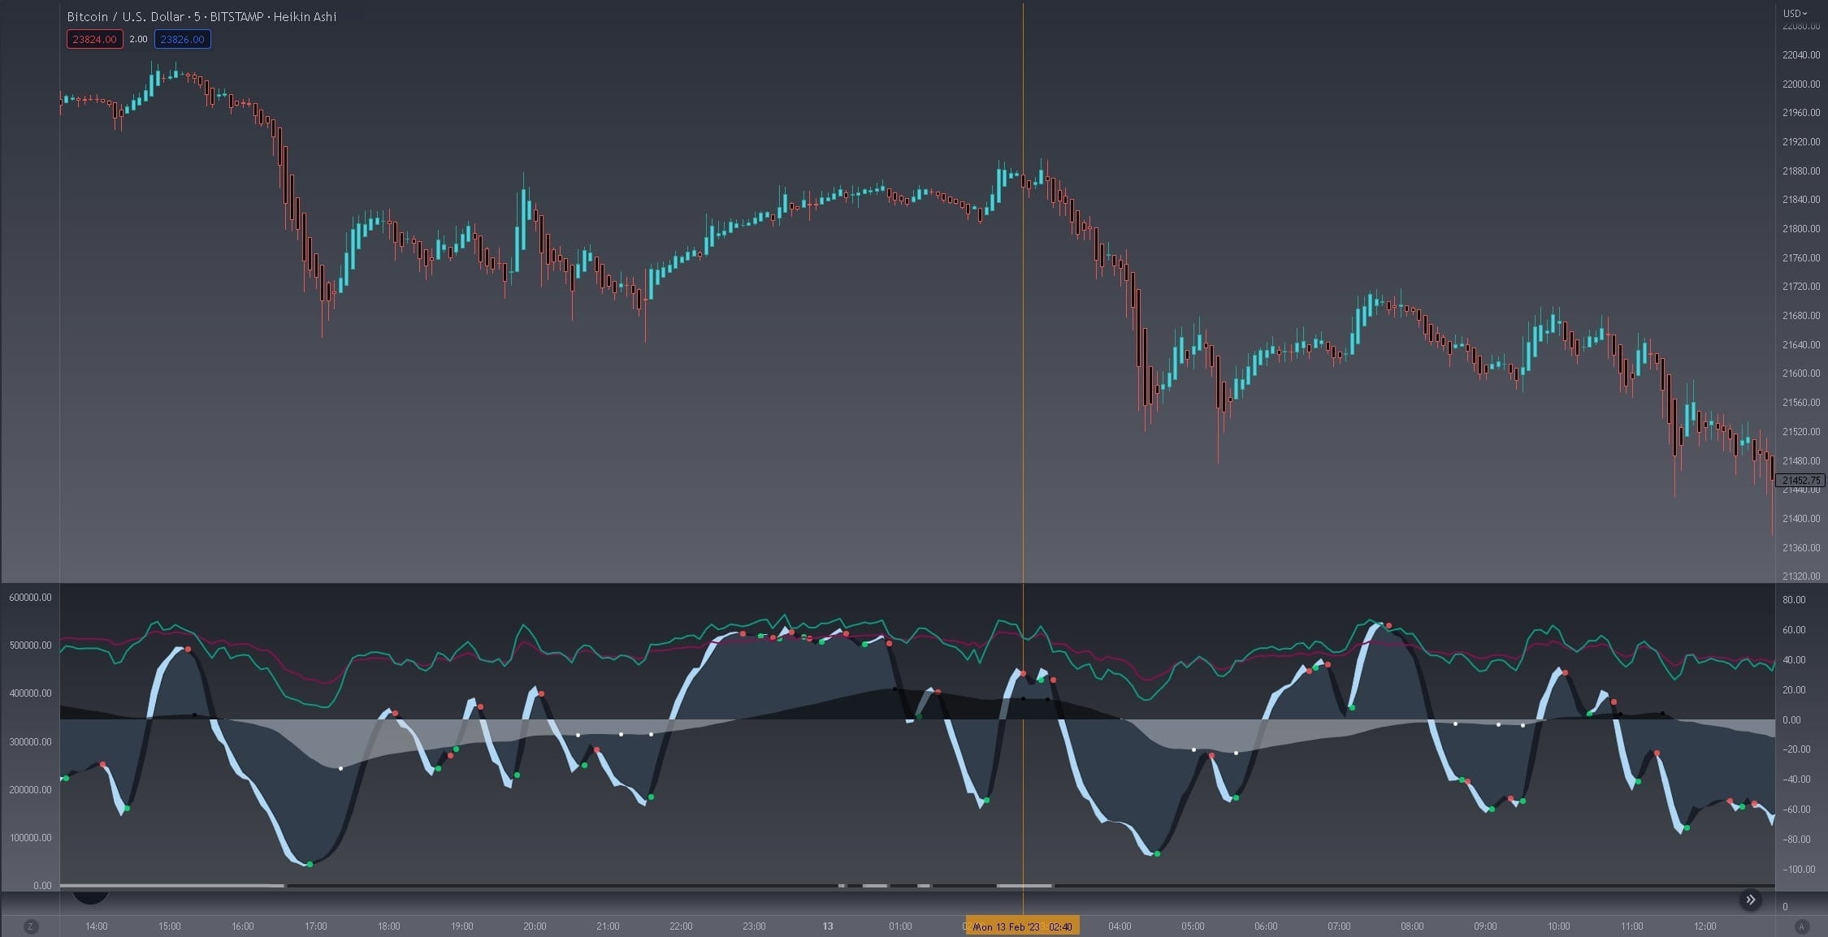The height and width of the screenshot is (937, 1828).
Task: Click the 21:00 label on the time axis
Action: click(x=608, y=926)
